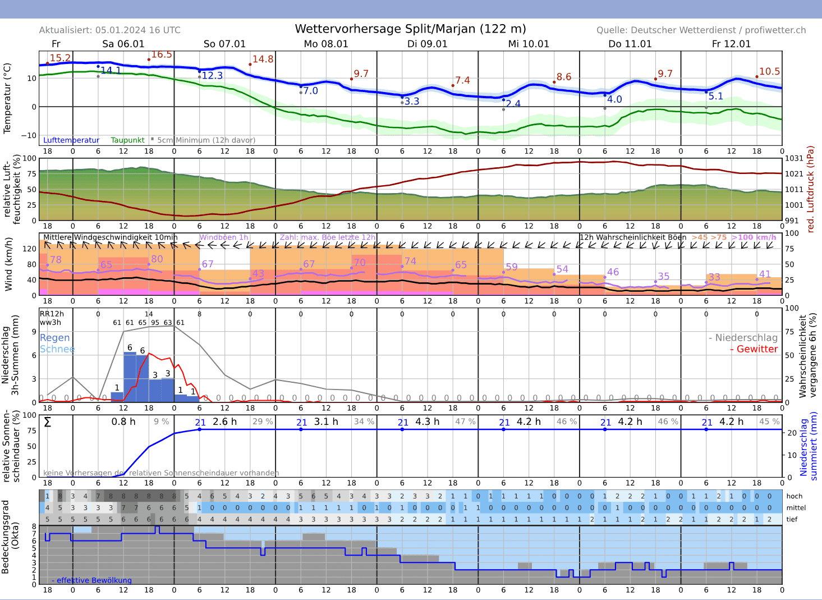Click the light blue Schnee legend label

[57, 349]
